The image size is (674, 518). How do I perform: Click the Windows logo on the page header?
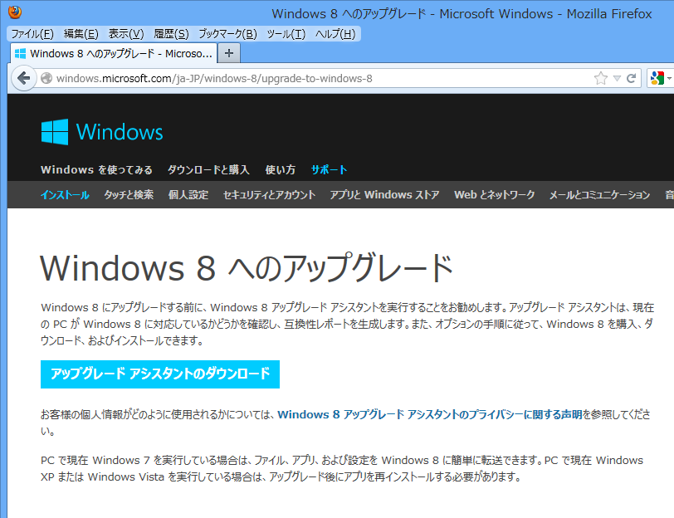pyautogui.click(x=55, y=132)
